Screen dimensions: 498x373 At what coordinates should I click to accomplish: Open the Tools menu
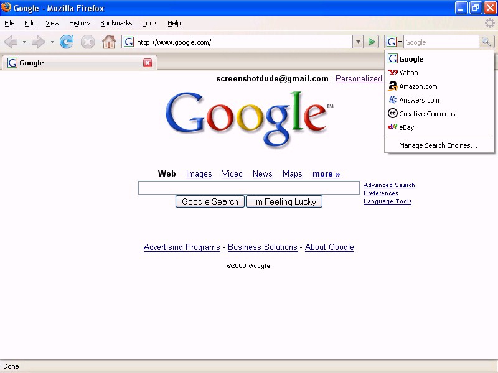[150, 23]
